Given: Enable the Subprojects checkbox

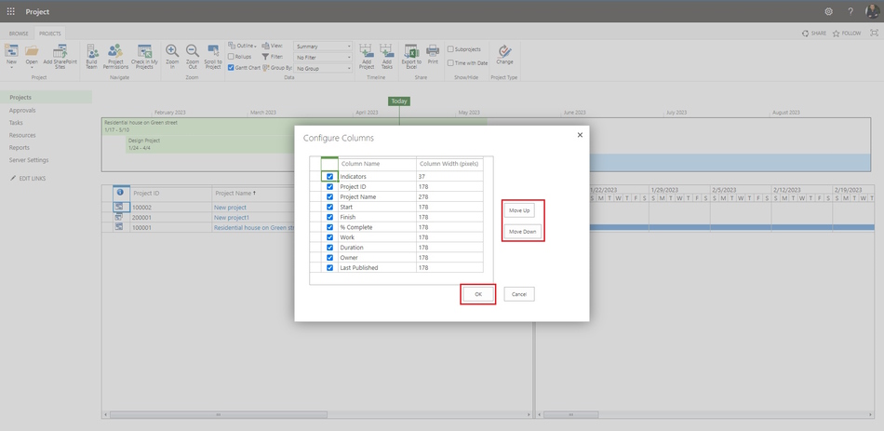Looking at the screenshot, I should [450, 49].
